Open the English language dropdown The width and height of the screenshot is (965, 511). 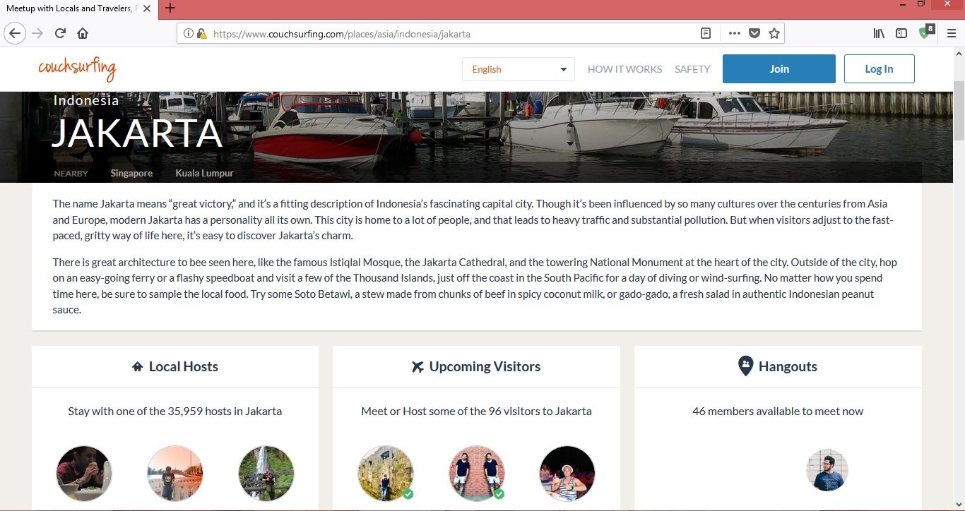[519, 69]
